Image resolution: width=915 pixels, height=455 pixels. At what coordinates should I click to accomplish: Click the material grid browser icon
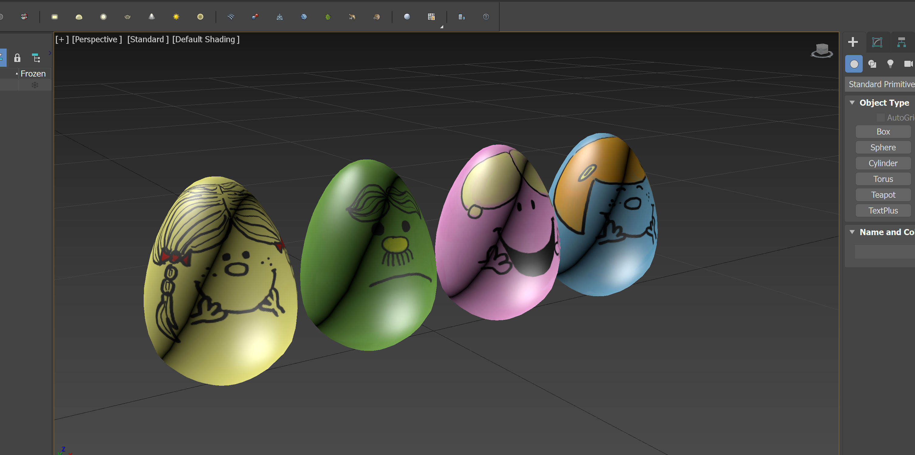(431, 17)
